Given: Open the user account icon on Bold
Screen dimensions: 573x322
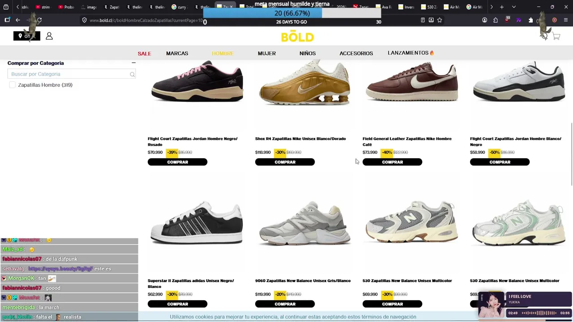Looking at the screenshot, I should (49, 36).
